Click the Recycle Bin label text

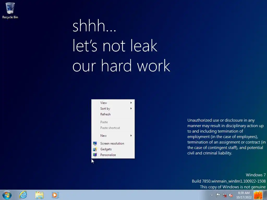tap(10, 17)
